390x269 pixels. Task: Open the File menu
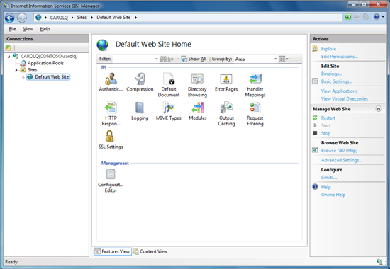[12, 29]
